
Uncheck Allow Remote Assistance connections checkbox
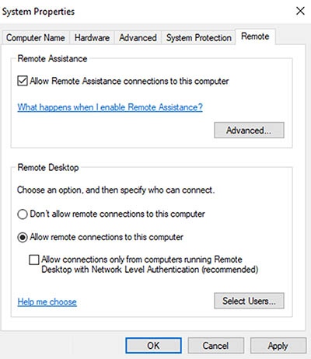tap(23, 81)
